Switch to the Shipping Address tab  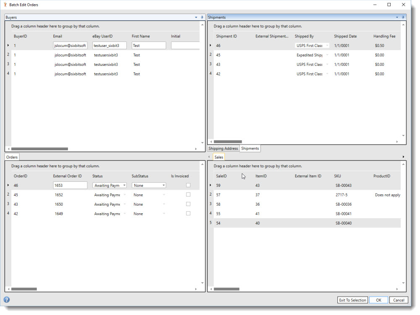click(x=223, y=148)
